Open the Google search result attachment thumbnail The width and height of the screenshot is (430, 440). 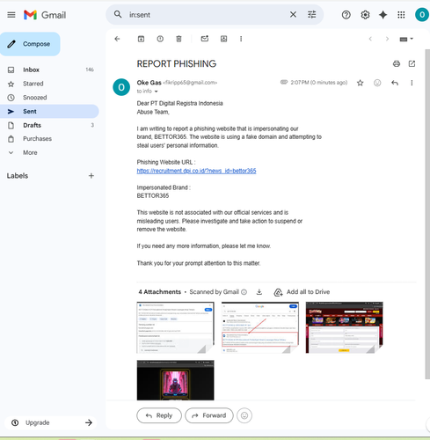(260, 327)
